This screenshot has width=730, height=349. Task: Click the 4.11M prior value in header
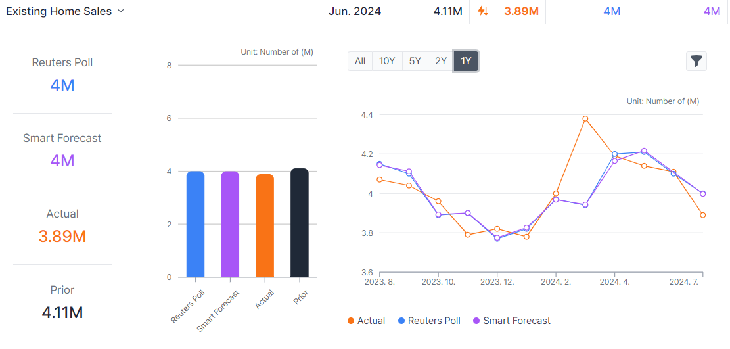(449, 11)
